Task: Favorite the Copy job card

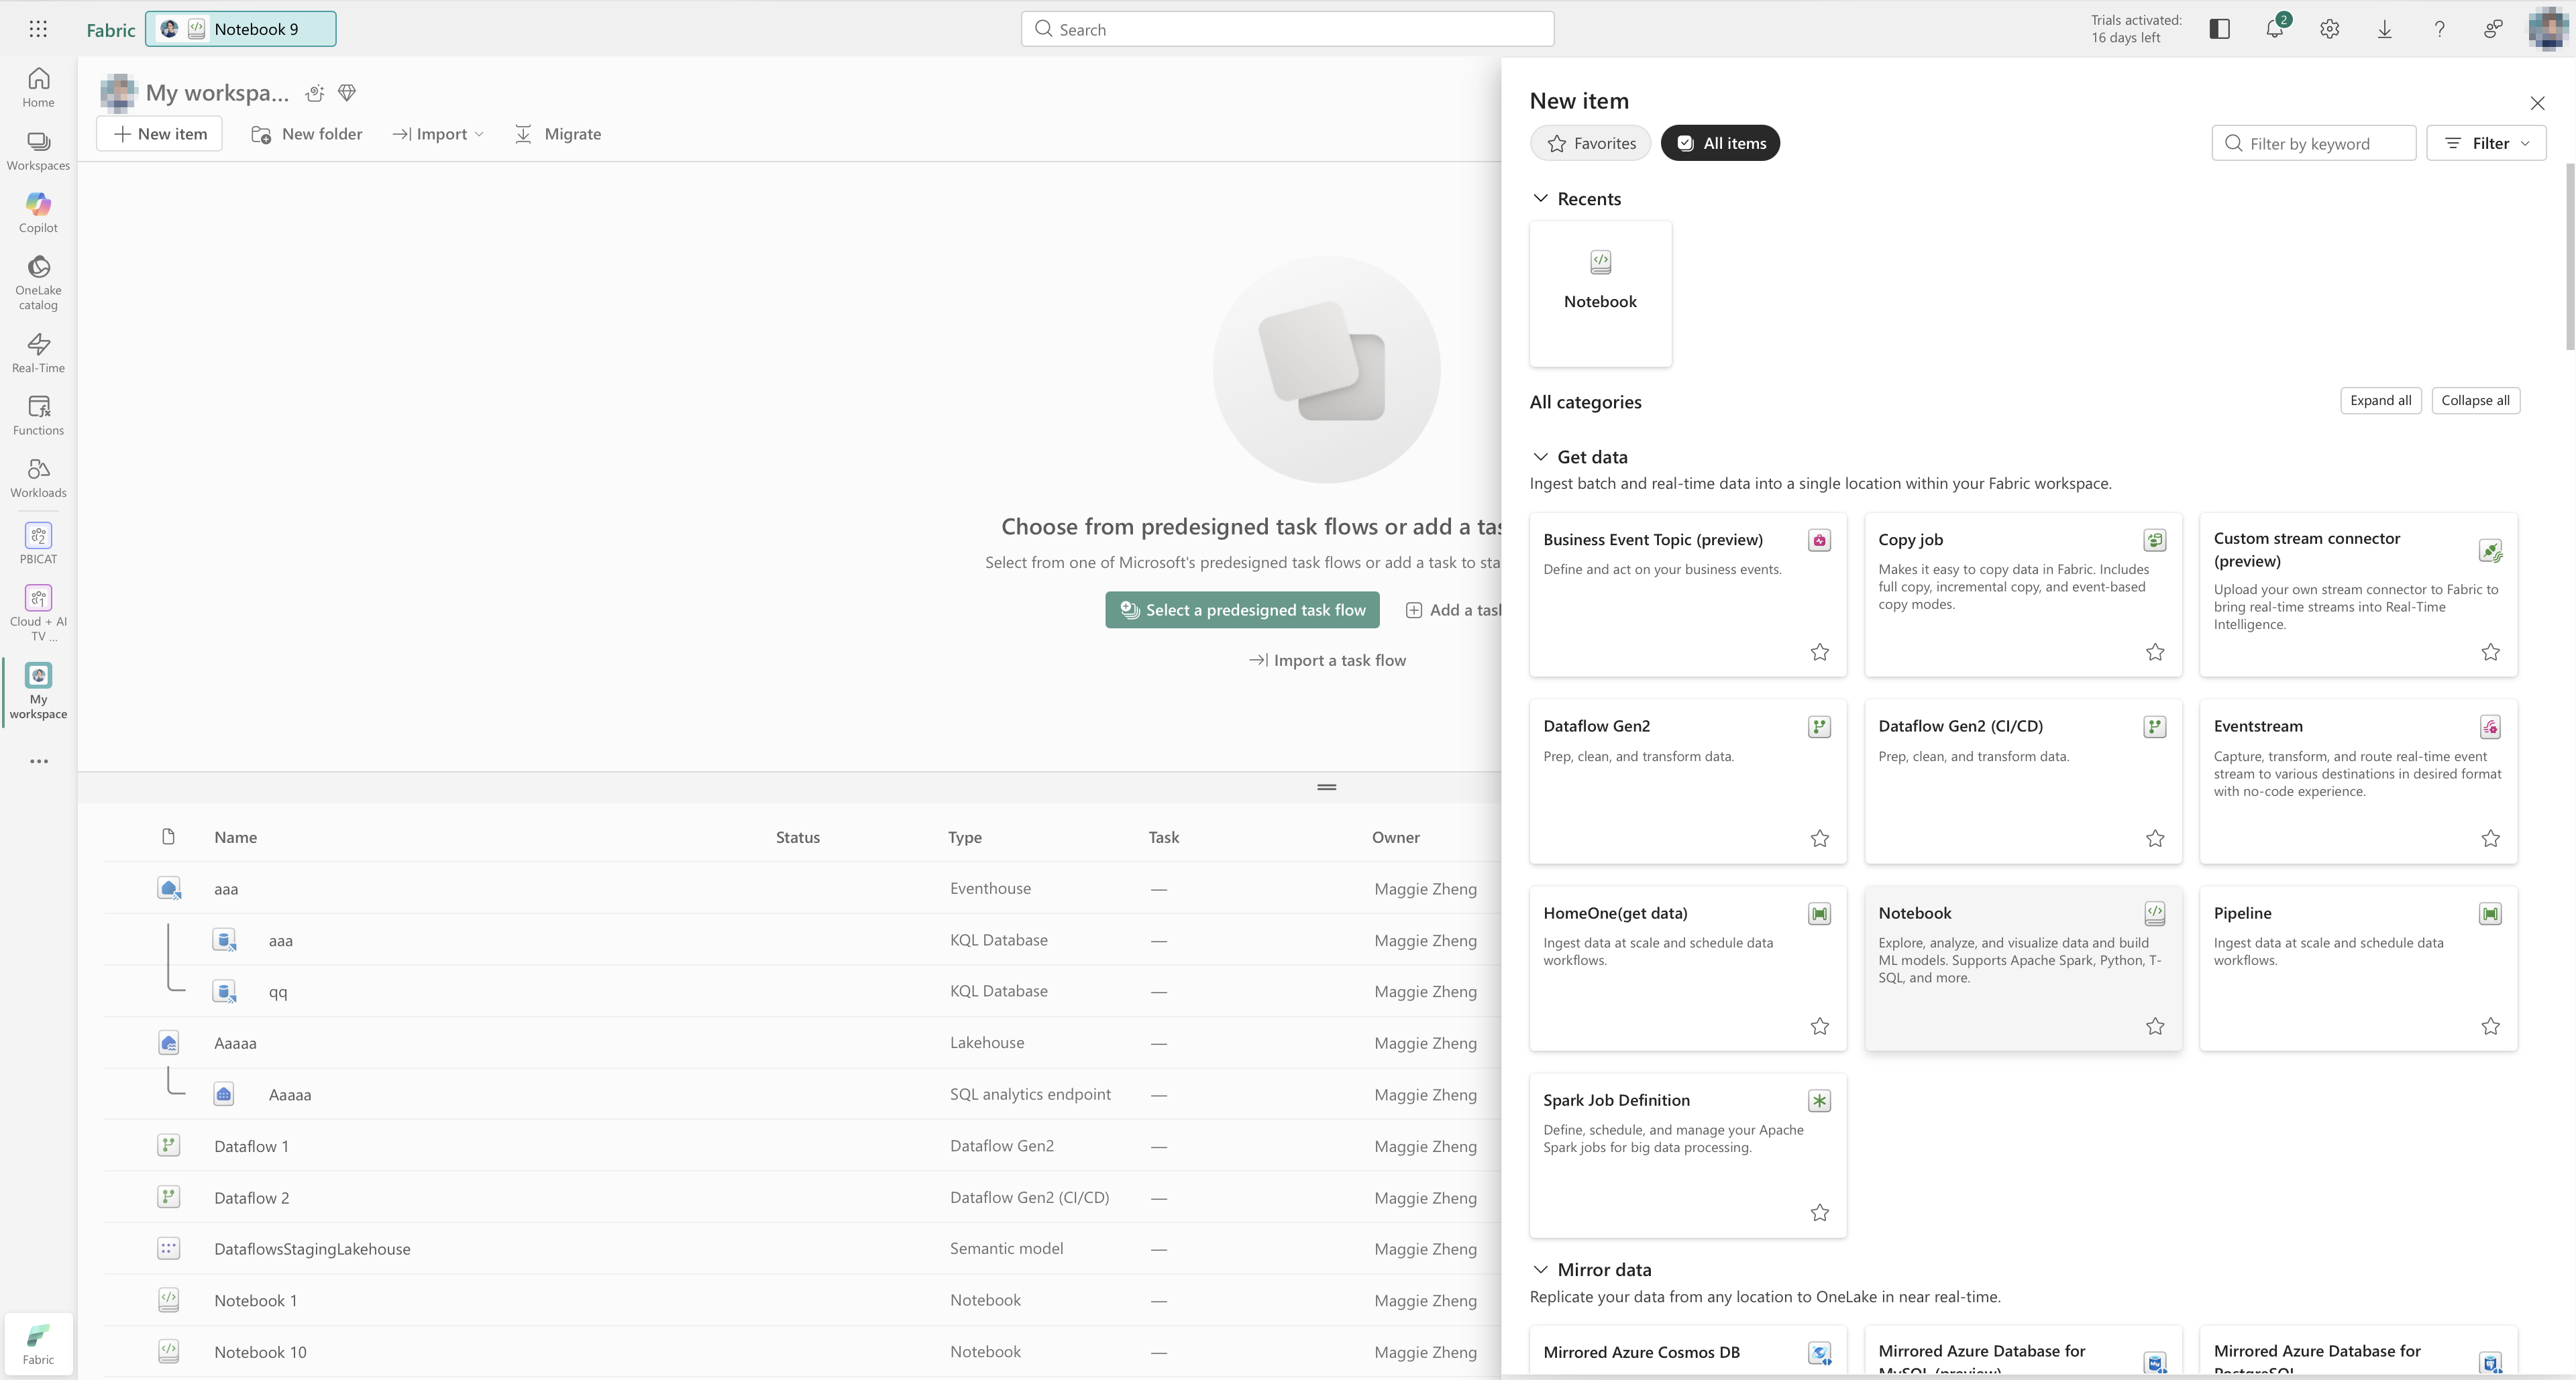Action: (2155, 652)
